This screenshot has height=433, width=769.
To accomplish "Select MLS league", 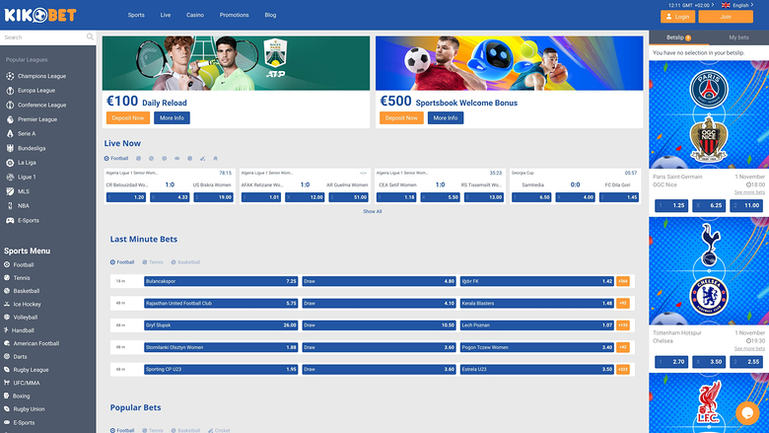I will pos(23,191).
